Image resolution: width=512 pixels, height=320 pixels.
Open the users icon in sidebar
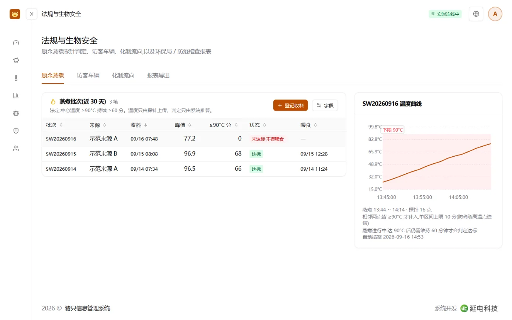pos(16,148)
